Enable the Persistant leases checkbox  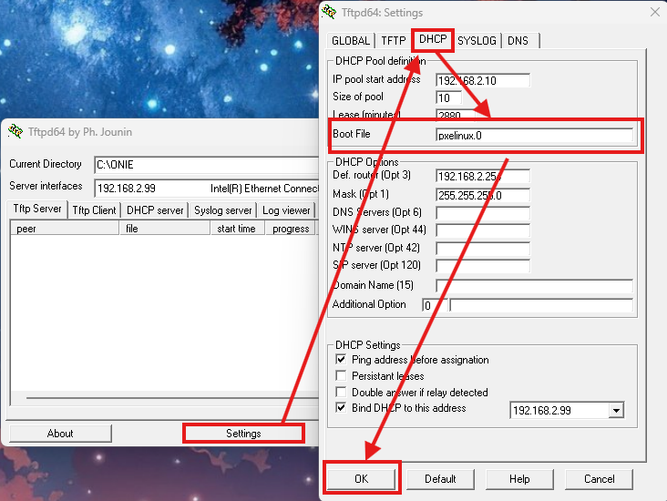tap(342, 376)
